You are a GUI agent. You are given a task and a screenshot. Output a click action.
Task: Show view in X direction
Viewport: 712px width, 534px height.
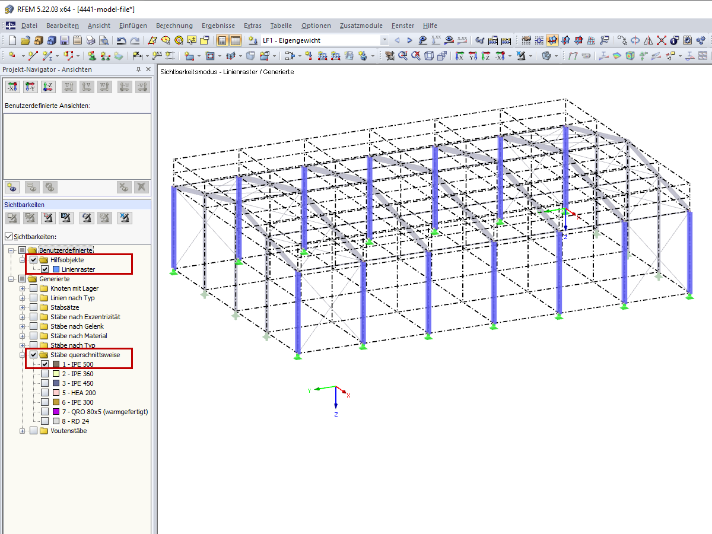(460, 56)
